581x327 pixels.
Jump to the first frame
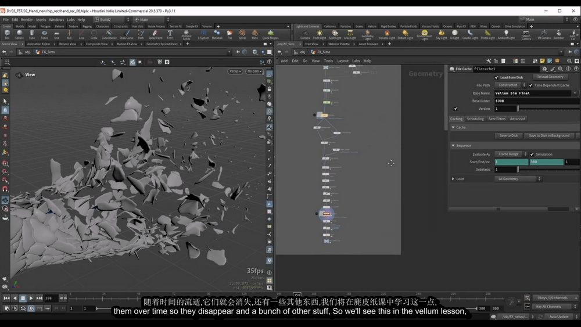pos(6,298)
